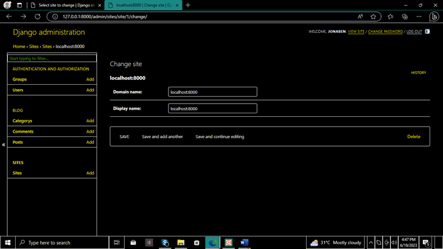
Task: Open the tab actions menu icon
Action: point(19,5)
